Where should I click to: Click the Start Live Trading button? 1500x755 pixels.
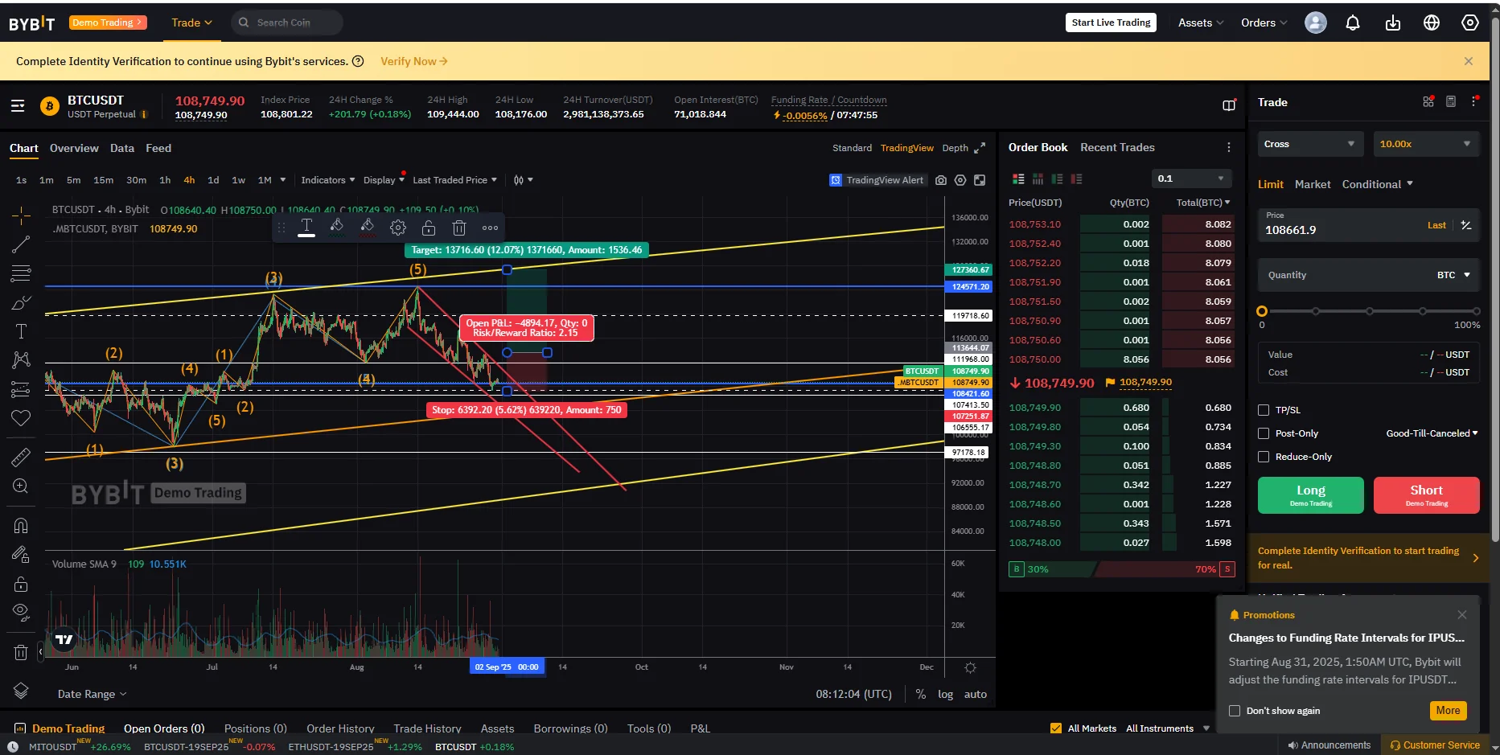pyautogui.click(x=1111, y=23)
